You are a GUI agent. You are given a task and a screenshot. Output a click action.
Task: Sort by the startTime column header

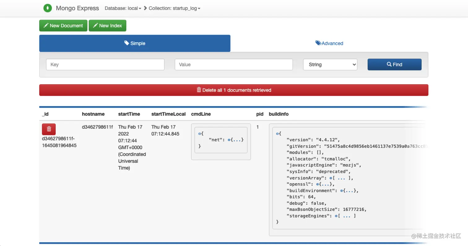129,114
